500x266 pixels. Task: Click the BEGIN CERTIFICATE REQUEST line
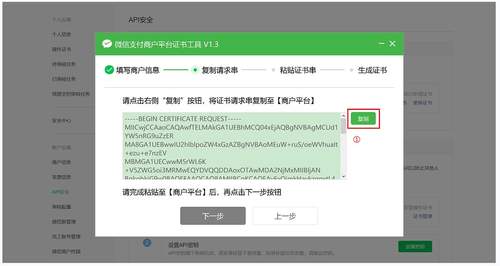[x=183, y=119]
